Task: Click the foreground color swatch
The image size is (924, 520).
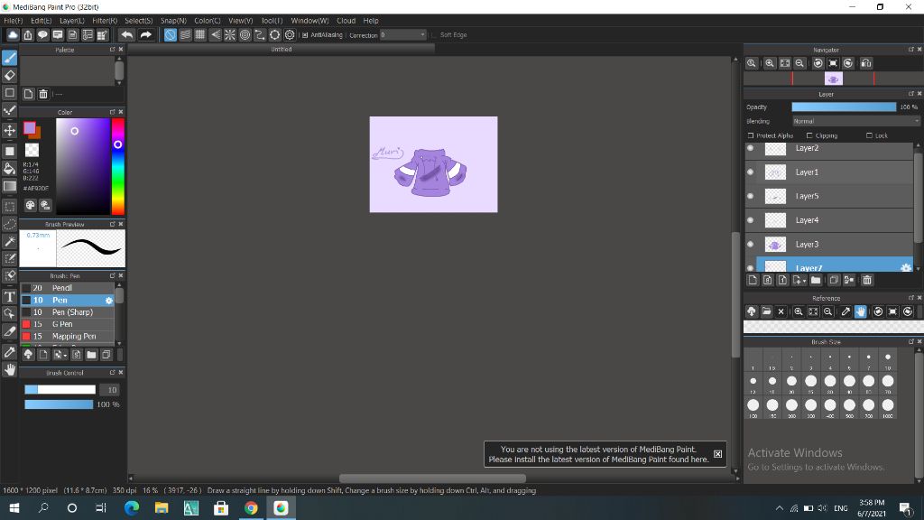Action: (x=30, y=128)
